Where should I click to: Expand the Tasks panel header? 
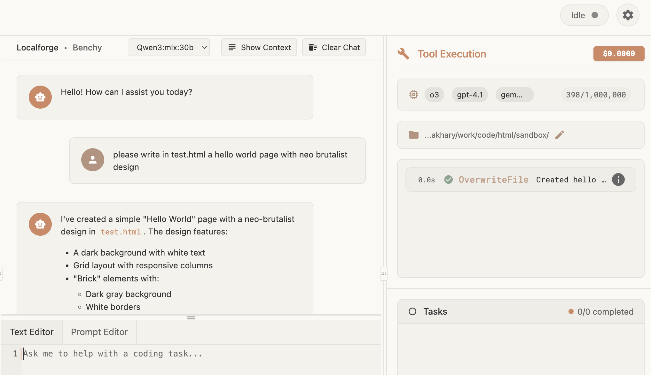(521, 311)
